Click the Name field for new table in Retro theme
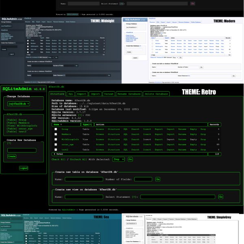The image size is (244, 244). click(83, 179)
